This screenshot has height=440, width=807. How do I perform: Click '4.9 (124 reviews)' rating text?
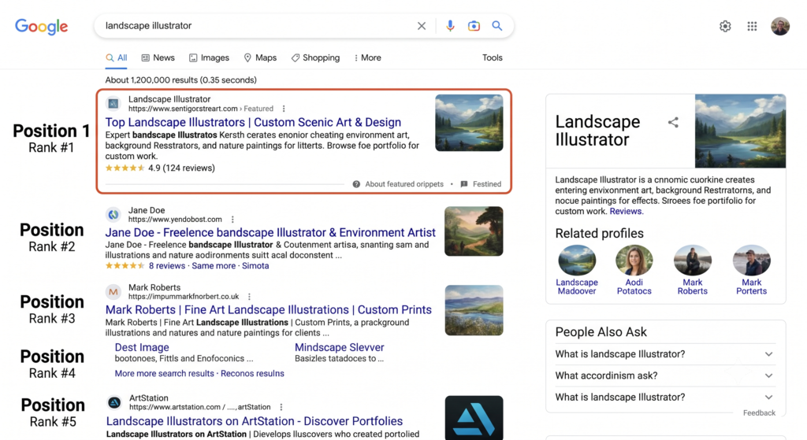pos(181,168)
